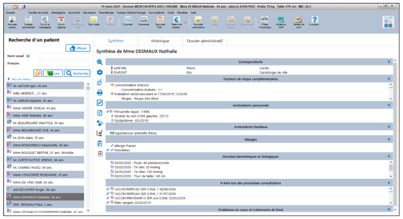Open Filtres d'historique in the toolbar

(265, 21)
